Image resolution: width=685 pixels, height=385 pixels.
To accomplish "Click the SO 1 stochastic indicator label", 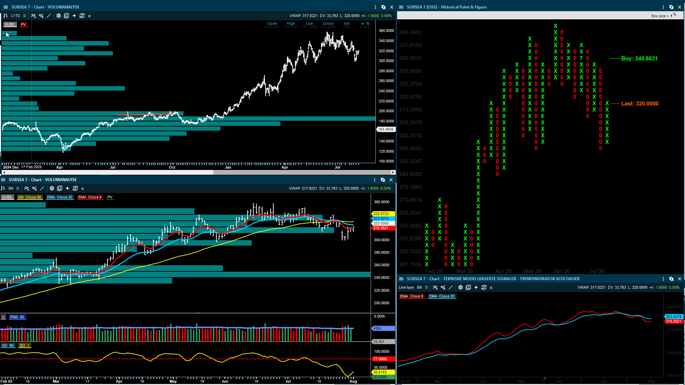I will click(24, 345).
